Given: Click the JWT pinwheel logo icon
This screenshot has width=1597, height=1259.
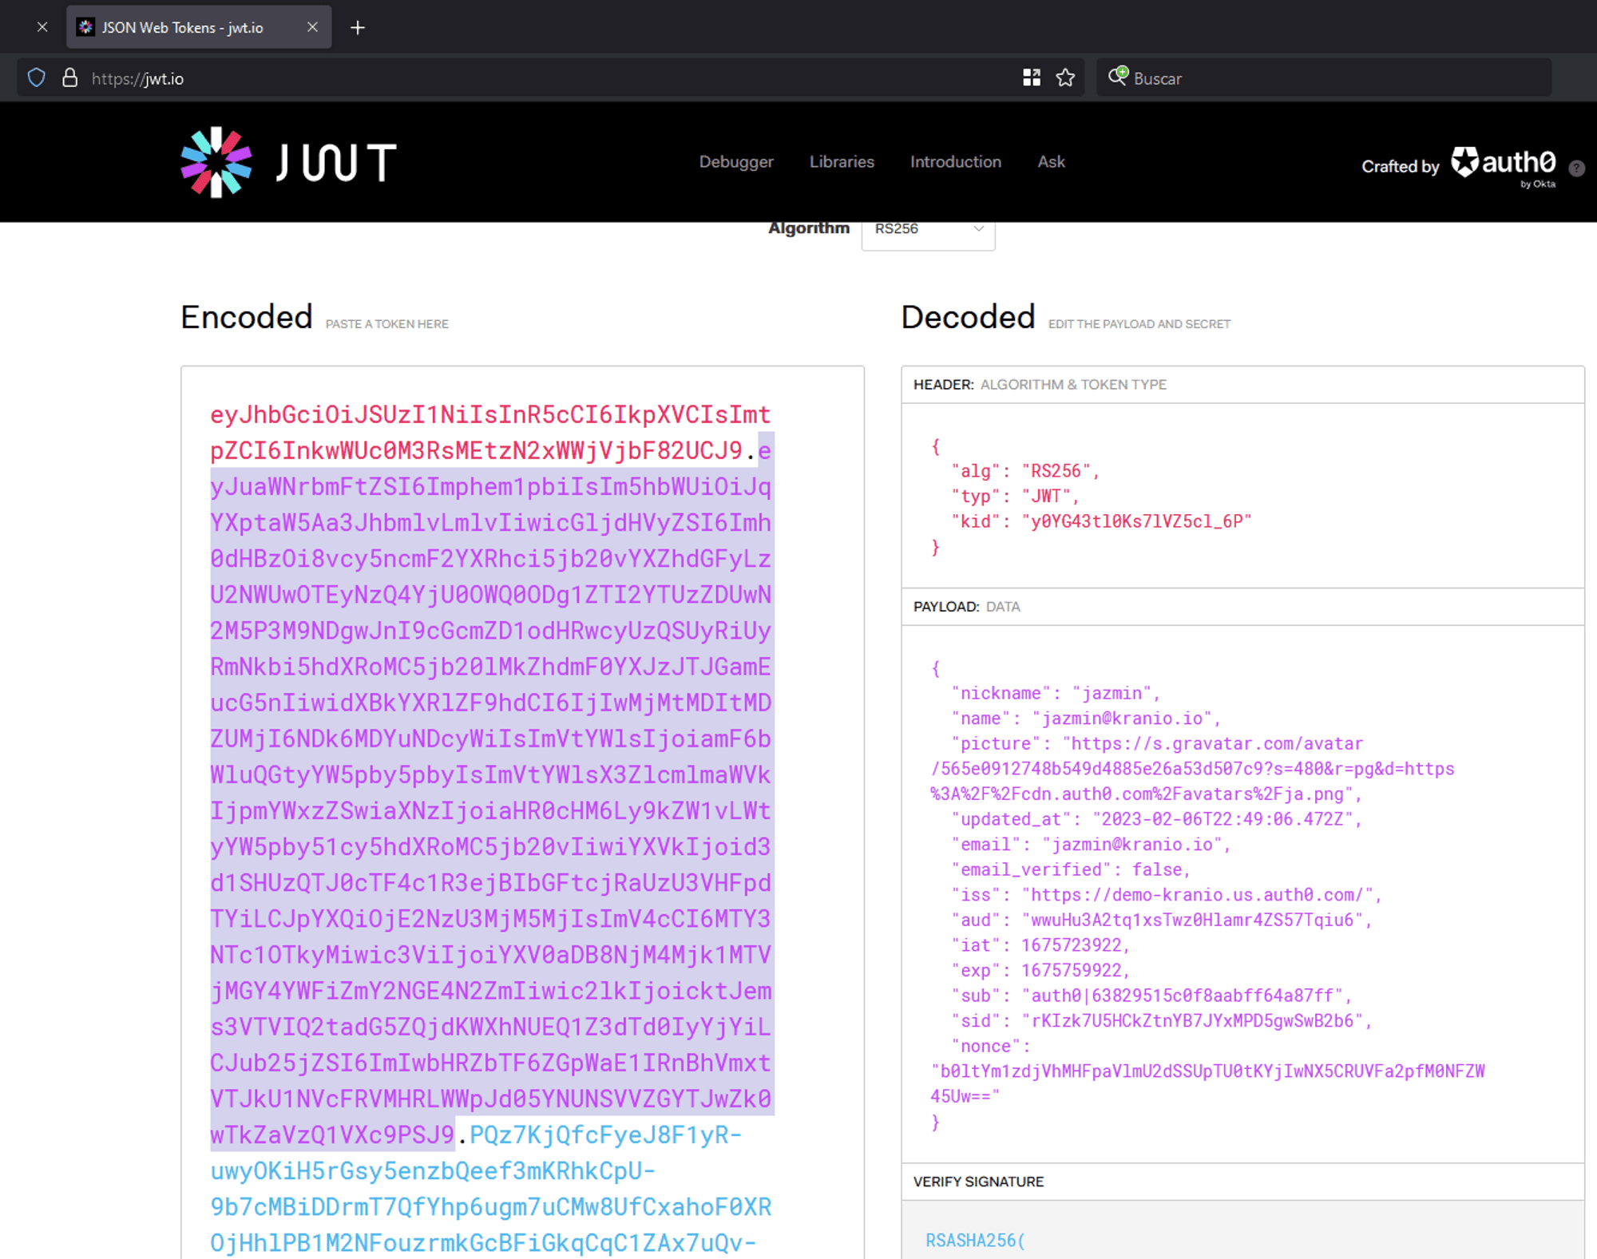Looking at the screenshot, I should coord(216,162).
